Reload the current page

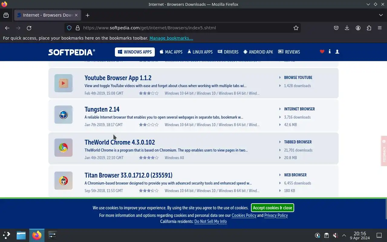pyautogui.click(x=29, y=28)
